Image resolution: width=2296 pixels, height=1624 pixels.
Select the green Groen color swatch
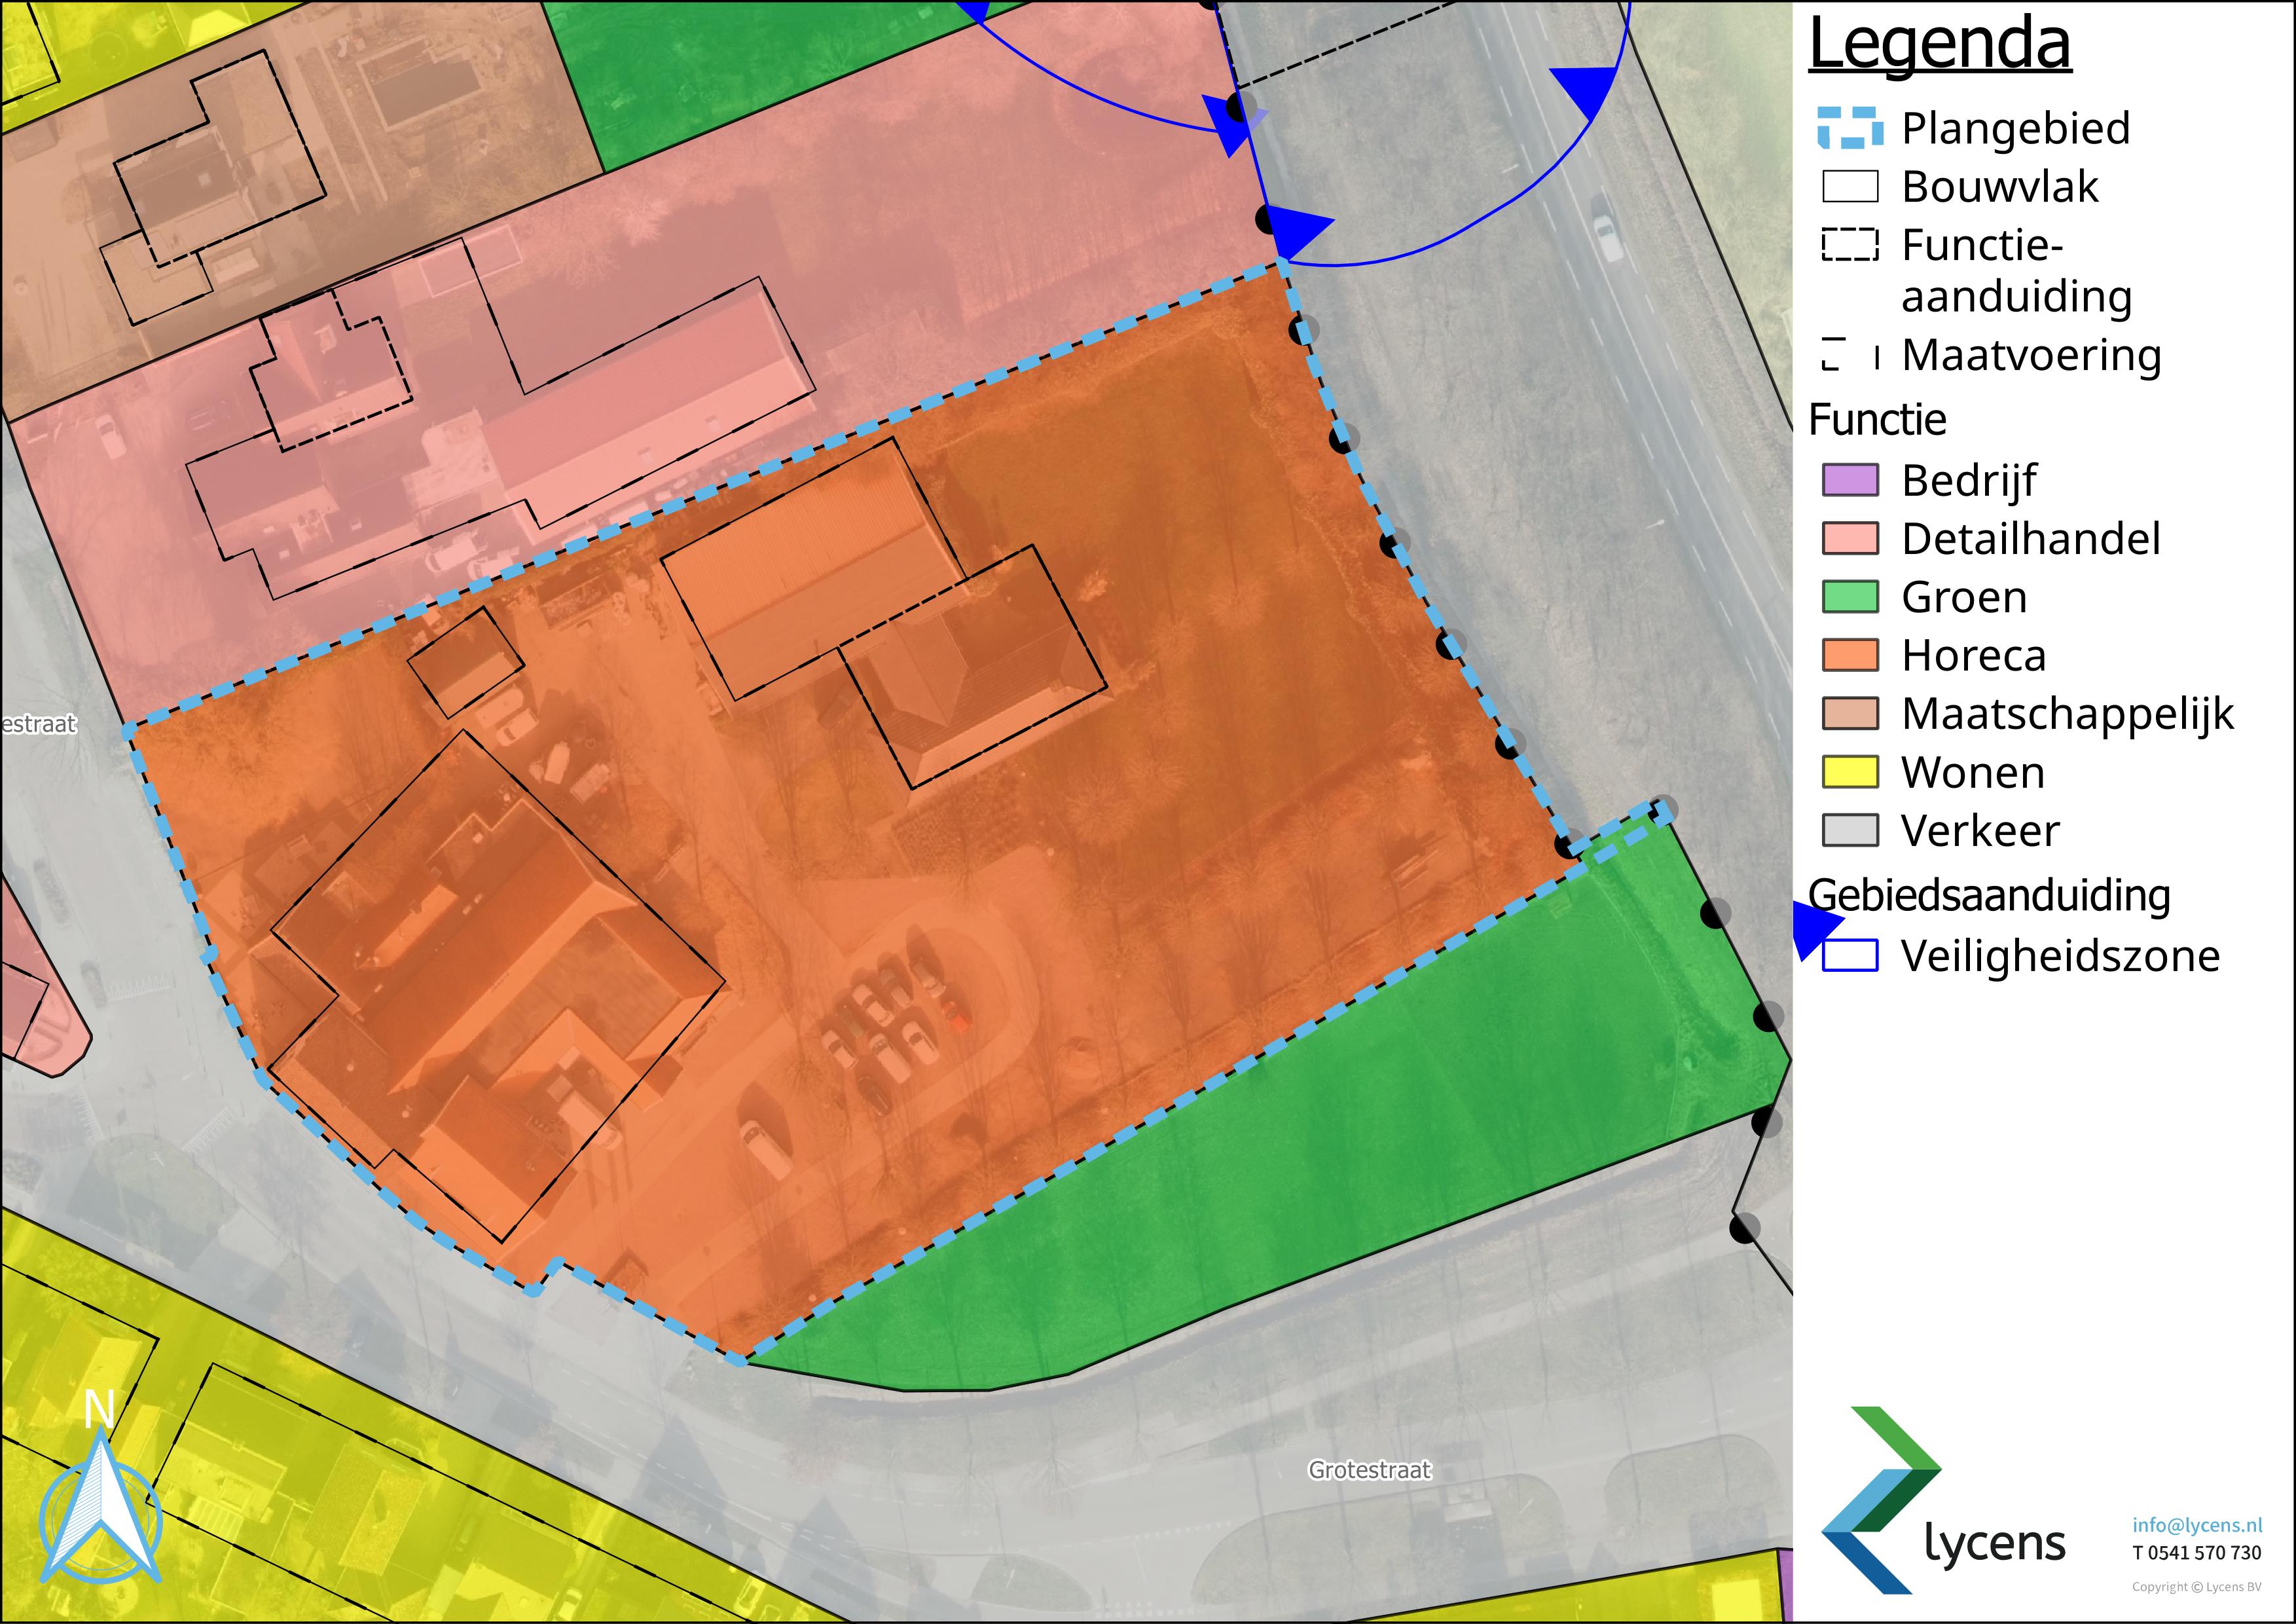click(1850, 597)
